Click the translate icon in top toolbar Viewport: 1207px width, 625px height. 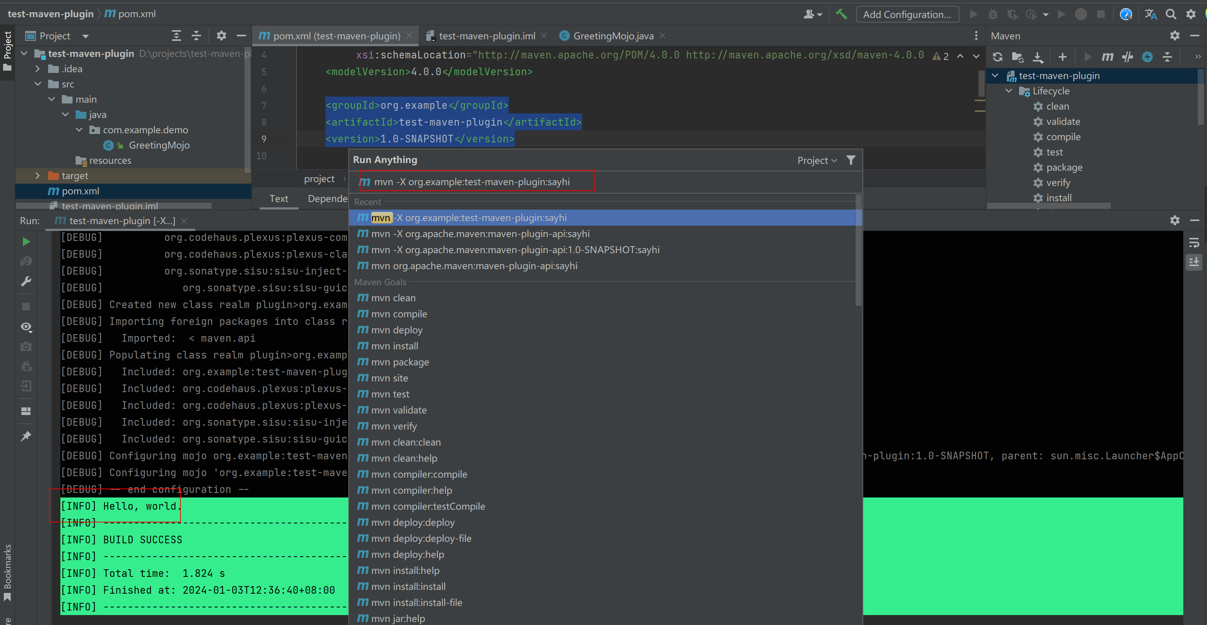(1150, 14)
